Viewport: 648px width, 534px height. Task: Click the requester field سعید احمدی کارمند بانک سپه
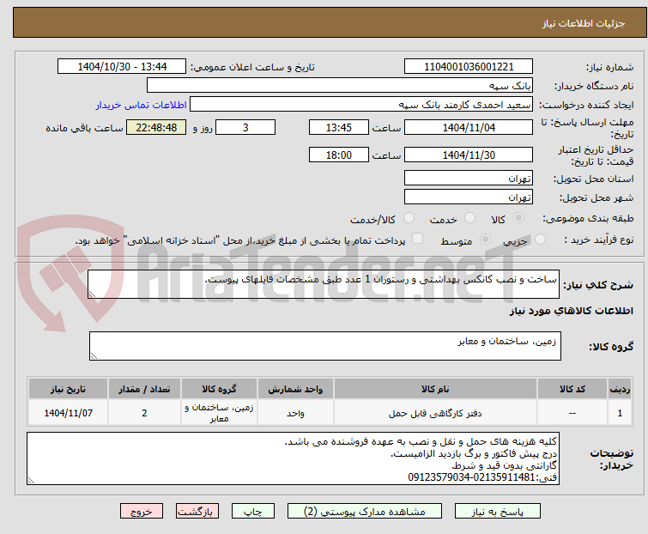click(361, 105)
